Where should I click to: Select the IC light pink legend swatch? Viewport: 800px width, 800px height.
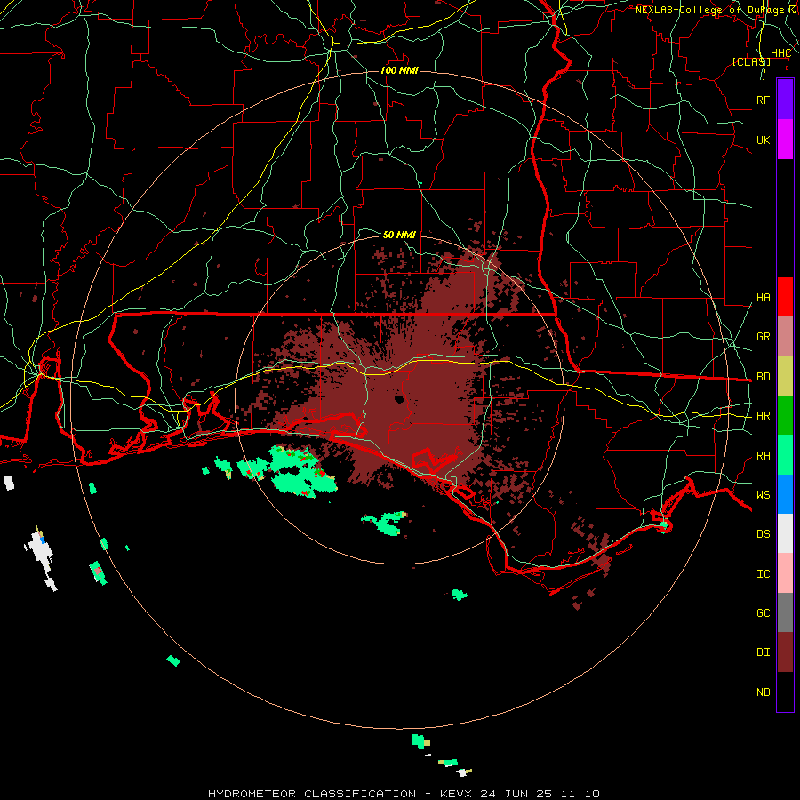(x=785, y=573)
